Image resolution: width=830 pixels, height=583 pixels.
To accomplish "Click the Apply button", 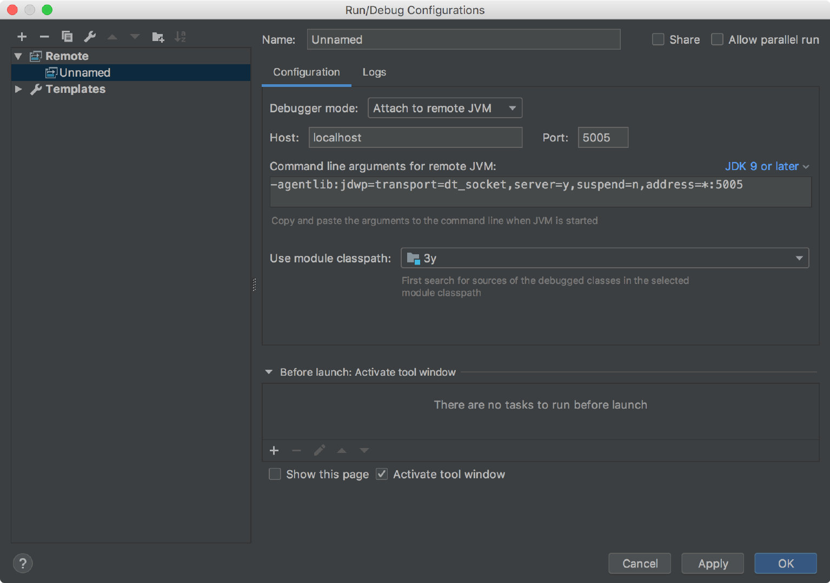I will [713, 564].
